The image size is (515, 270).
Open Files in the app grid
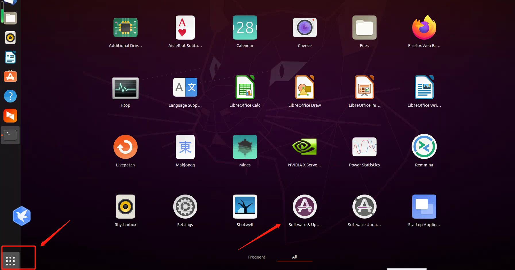point(364,28)
